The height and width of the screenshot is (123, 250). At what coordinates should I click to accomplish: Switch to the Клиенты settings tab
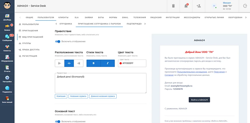pos(63,17)
